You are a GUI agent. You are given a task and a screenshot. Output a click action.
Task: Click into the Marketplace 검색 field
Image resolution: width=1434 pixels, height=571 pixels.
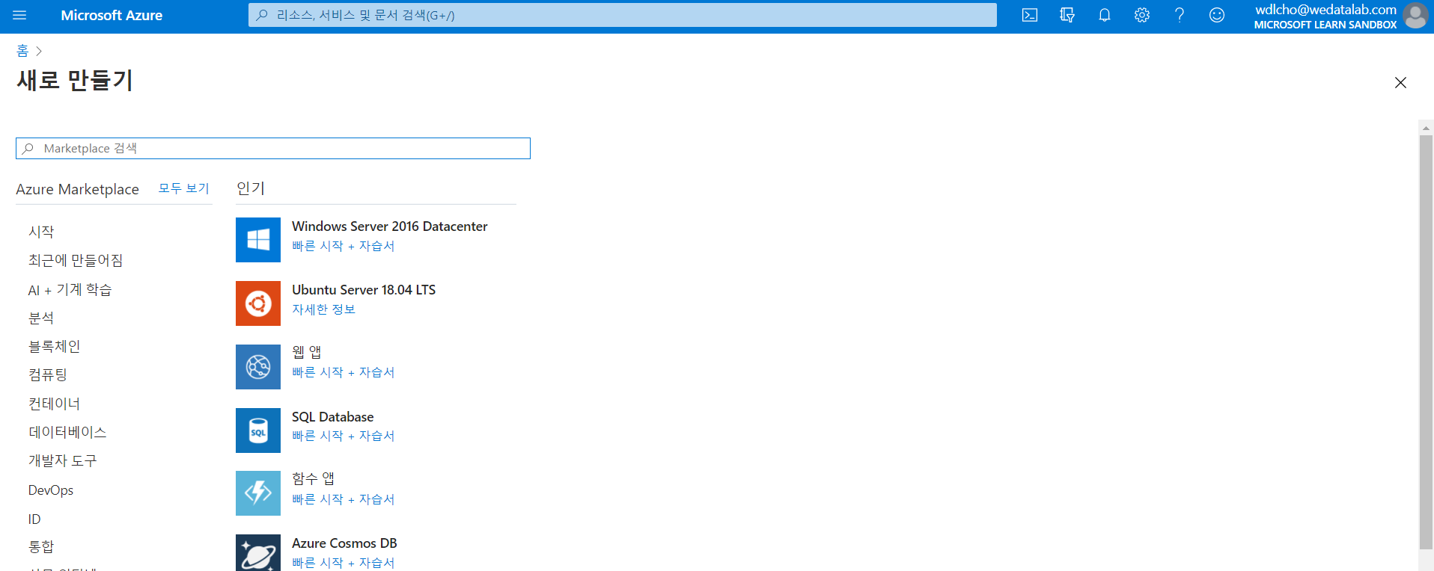click(x=273, y=149)
